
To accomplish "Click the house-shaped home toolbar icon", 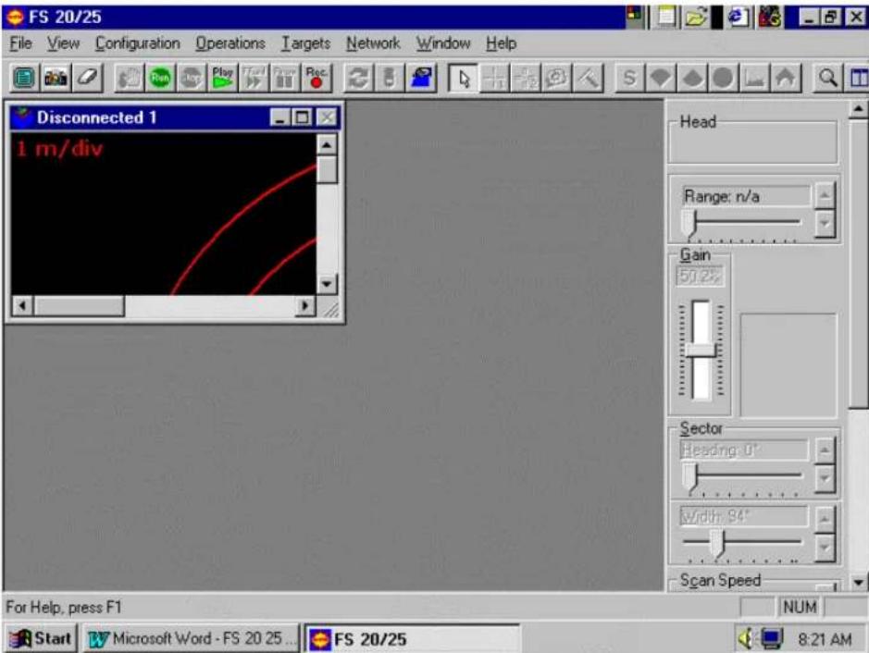I will [x=785, y=78].
